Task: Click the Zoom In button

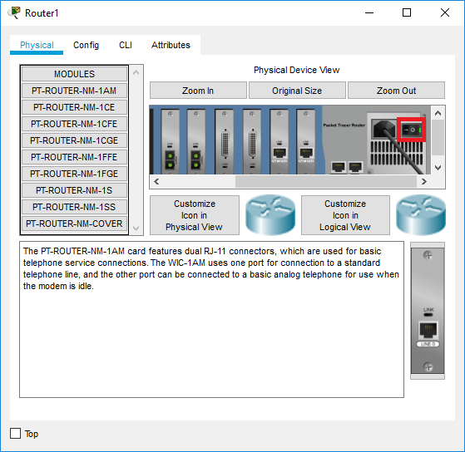Action: 198,91
